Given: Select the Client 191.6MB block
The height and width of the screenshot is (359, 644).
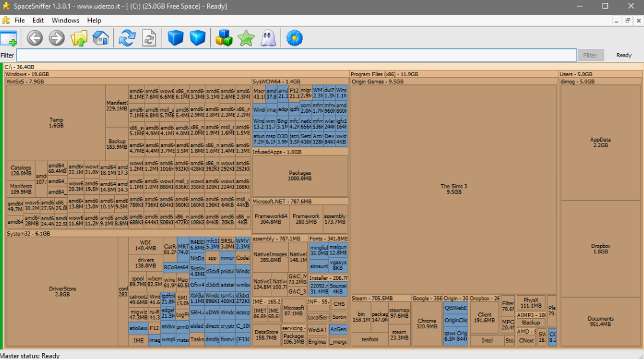Looking at the screenshot, I should (x=484, y=318).
